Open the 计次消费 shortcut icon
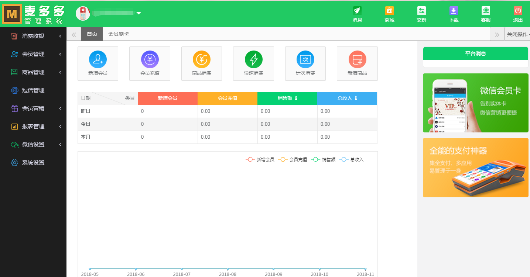Screen dimensions: 530x277 pos(305,59)
